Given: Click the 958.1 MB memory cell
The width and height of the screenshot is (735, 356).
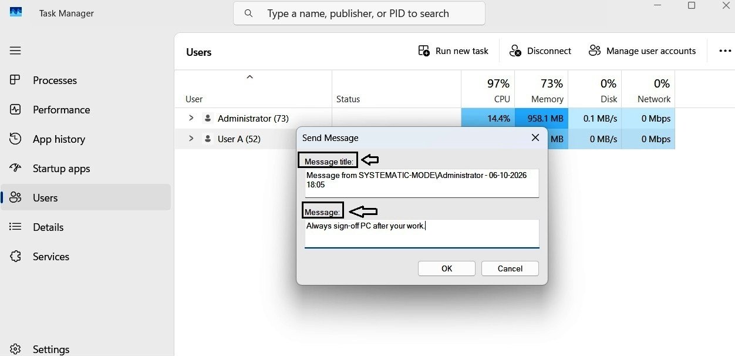Looking at the screenshot, I should (x=541, y=119).
